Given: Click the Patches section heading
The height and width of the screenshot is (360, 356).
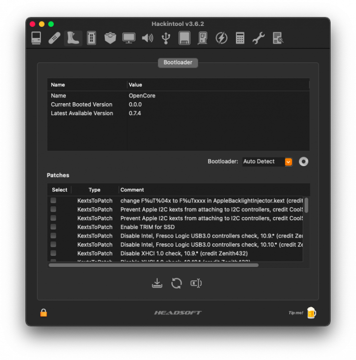Looking at the screenshot, I should (58, 175).
